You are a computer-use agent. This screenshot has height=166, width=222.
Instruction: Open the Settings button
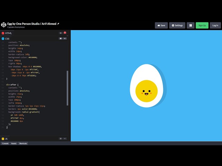pyautogui.click(x=177, y=25)
